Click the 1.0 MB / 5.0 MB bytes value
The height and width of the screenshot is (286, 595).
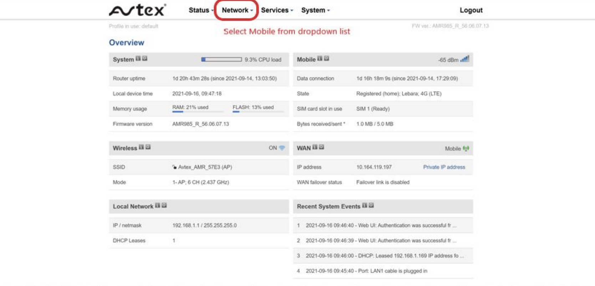pos(375,124)
